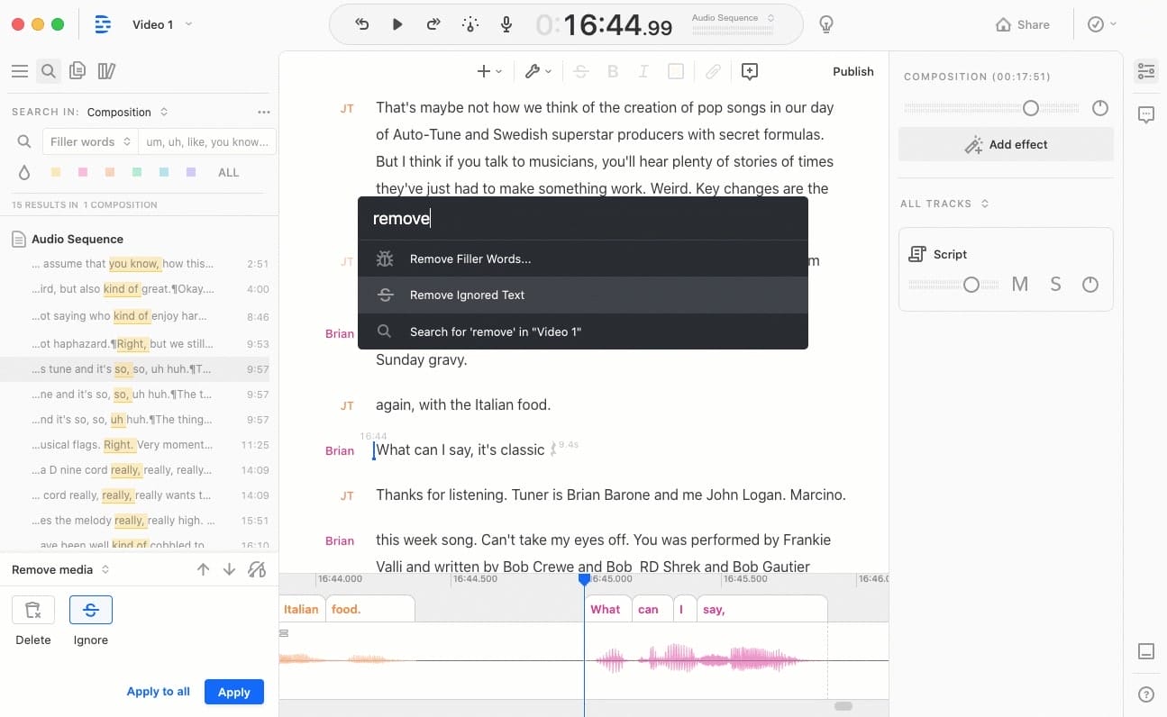Viewport: 1167px width, 717px height.
Task: Click the 'kind of enjoy' search result
Action: point(119,316)
